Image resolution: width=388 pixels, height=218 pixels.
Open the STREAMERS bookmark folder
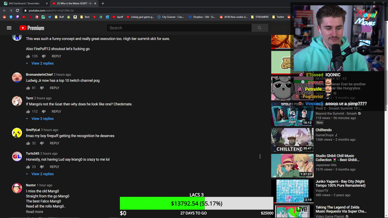(x=260, y=17)
